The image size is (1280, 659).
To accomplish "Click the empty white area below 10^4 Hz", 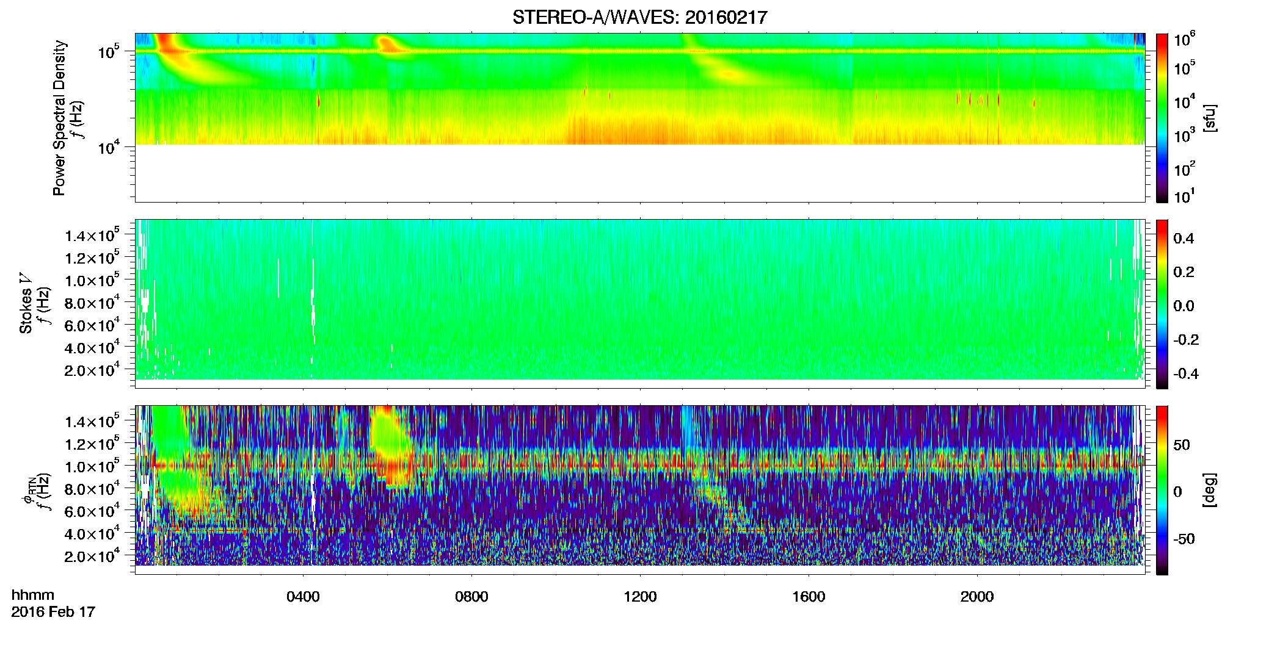I will tap(639, 173).
